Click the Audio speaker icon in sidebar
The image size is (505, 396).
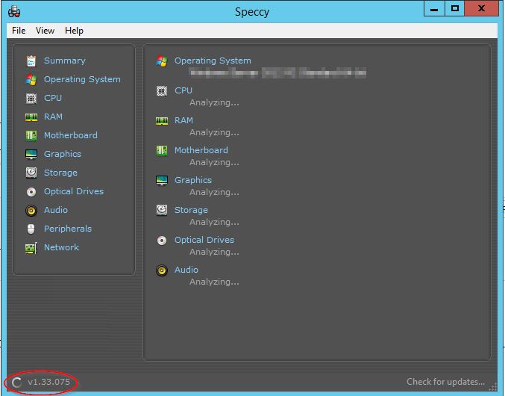[31, 210]
